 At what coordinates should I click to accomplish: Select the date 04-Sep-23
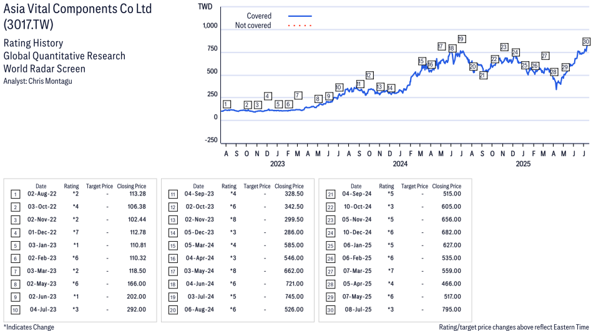point(199,194)
